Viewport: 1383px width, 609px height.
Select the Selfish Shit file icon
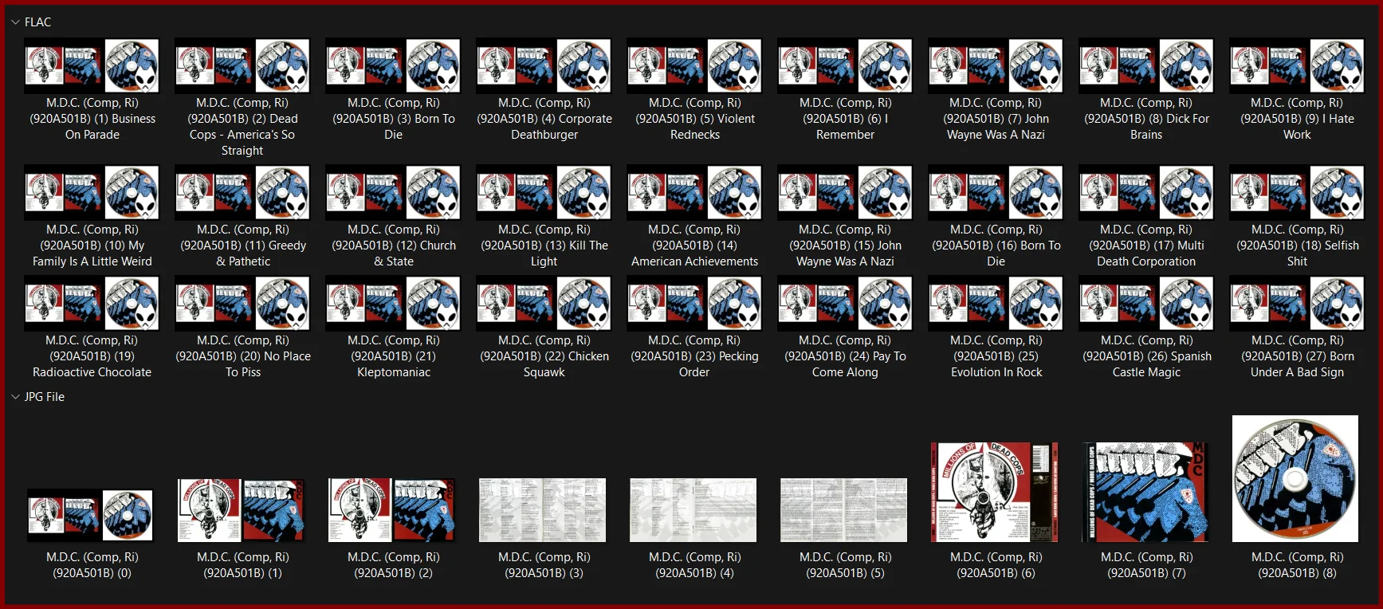click(1297, 192)
